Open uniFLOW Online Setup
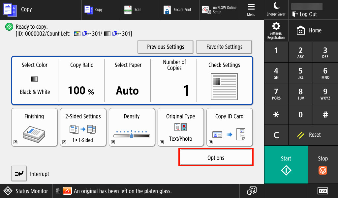Image resolution: width=338 pixels, height=198 pixels. (x=219, y=10)
